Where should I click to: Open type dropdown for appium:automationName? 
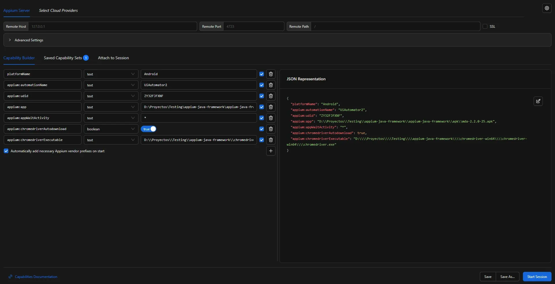pyautogui.click(x=111, y=85)
